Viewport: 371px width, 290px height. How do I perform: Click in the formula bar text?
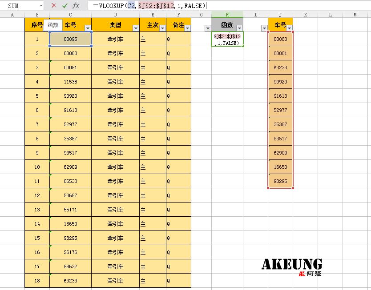tap(267, 6)
